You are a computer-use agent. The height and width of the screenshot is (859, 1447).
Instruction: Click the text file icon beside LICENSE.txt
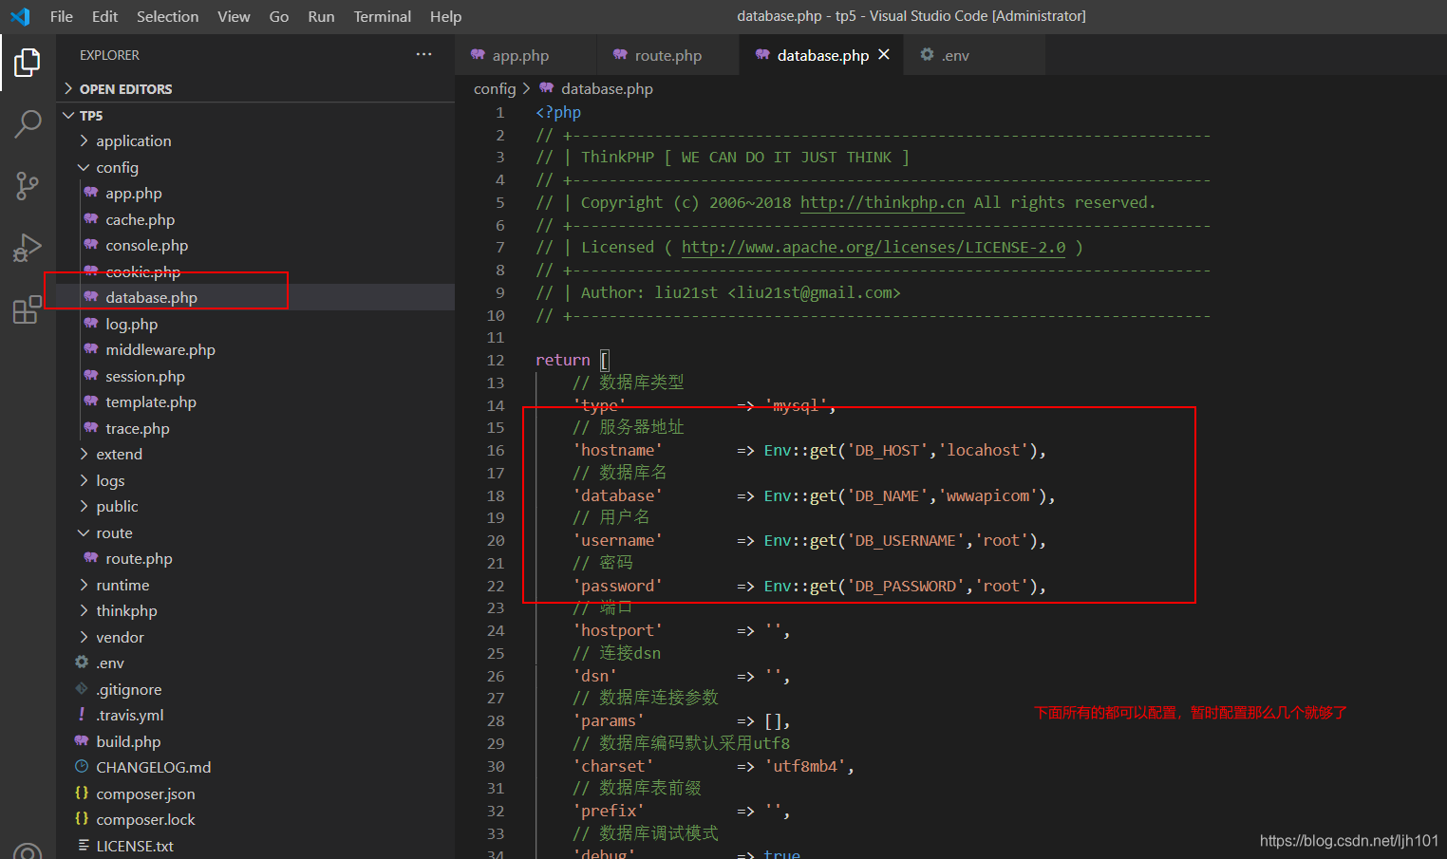coord(84,845)
